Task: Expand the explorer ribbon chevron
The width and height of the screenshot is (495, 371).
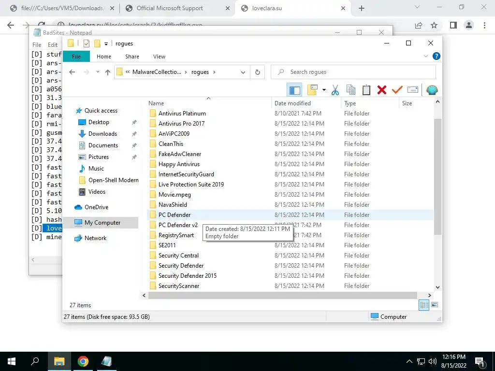Action: 425,56
